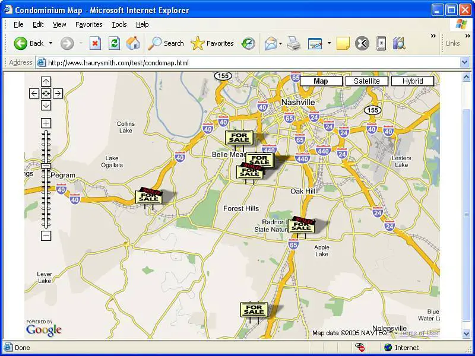475x356 pixels.
Task: Expand the Mail dropdown arrow
Action: [280, 43]
